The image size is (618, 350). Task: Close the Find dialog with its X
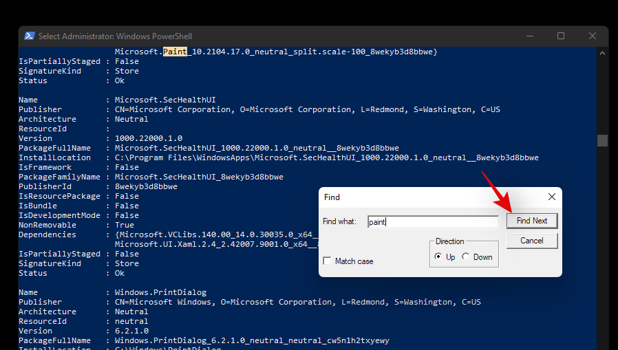click(551, 197)
